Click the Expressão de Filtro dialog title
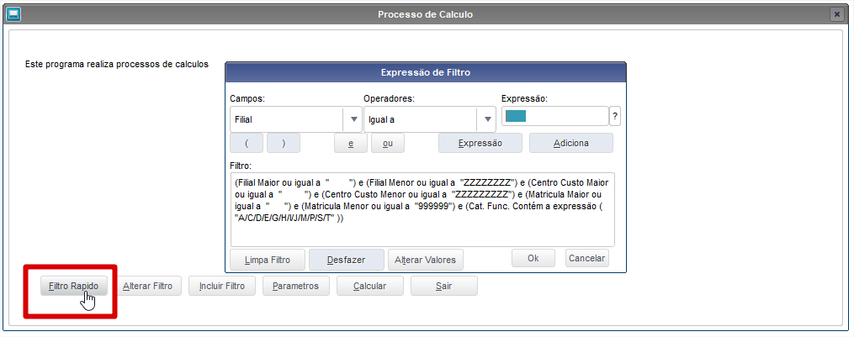 click(x=426, y=72)
